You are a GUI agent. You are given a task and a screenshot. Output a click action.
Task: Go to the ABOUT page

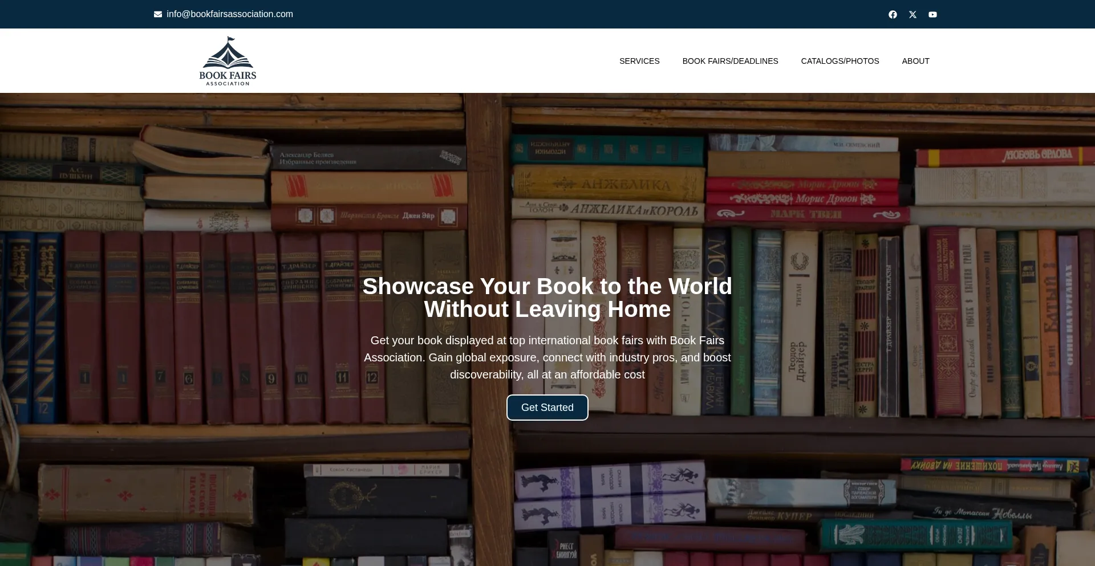[915, 61]
